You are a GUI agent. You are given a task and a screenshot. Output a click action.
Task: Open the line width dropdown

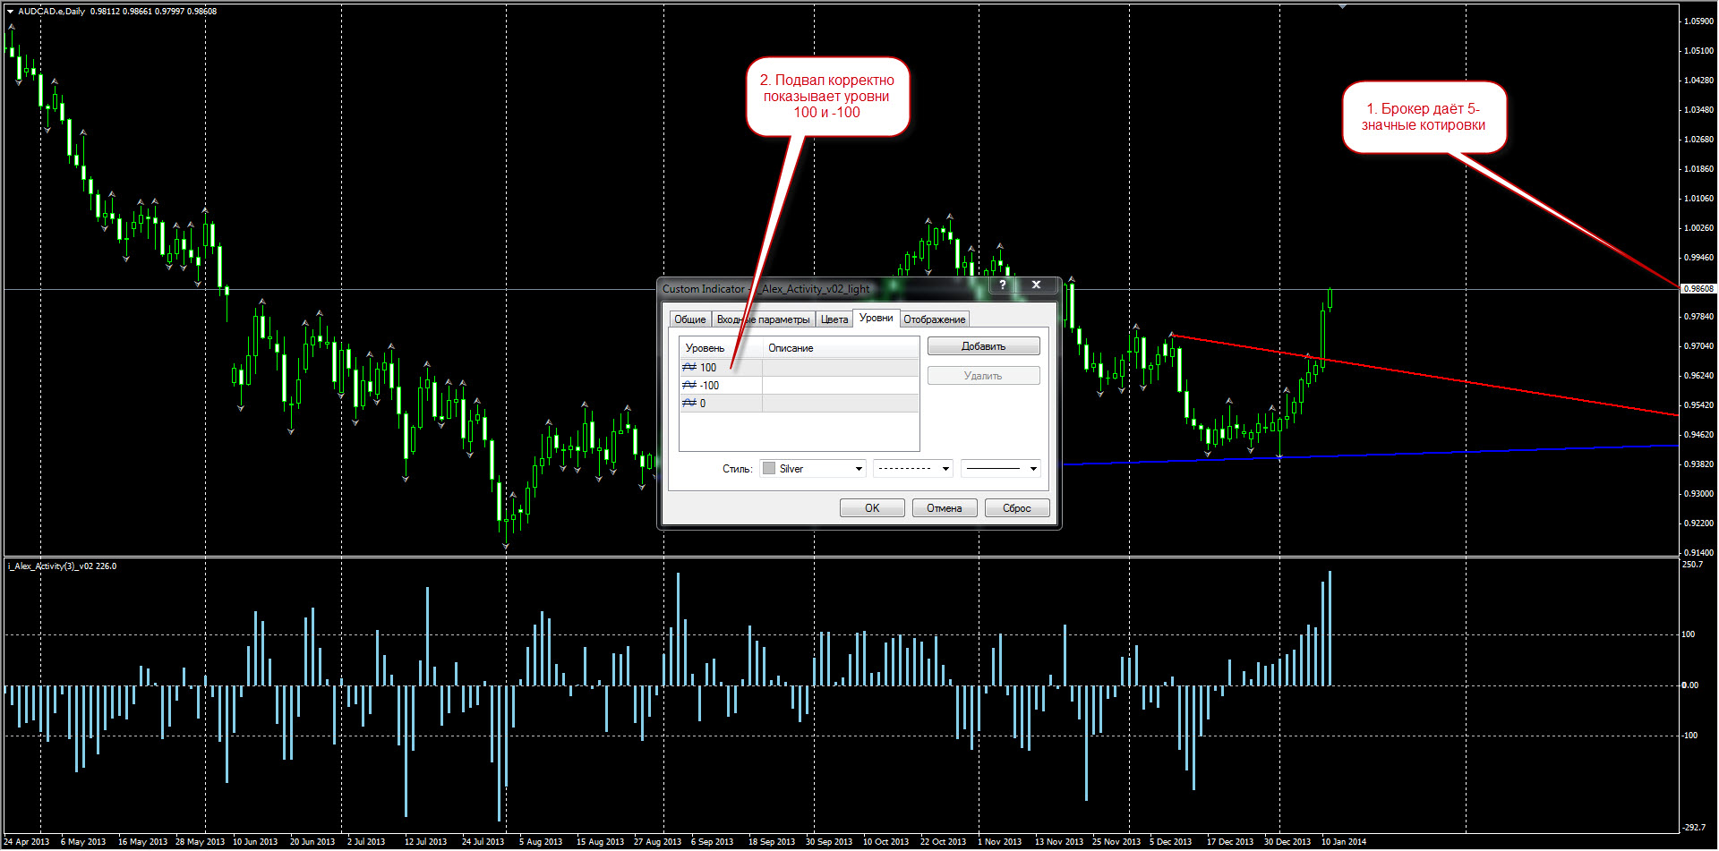point(1001,468)
